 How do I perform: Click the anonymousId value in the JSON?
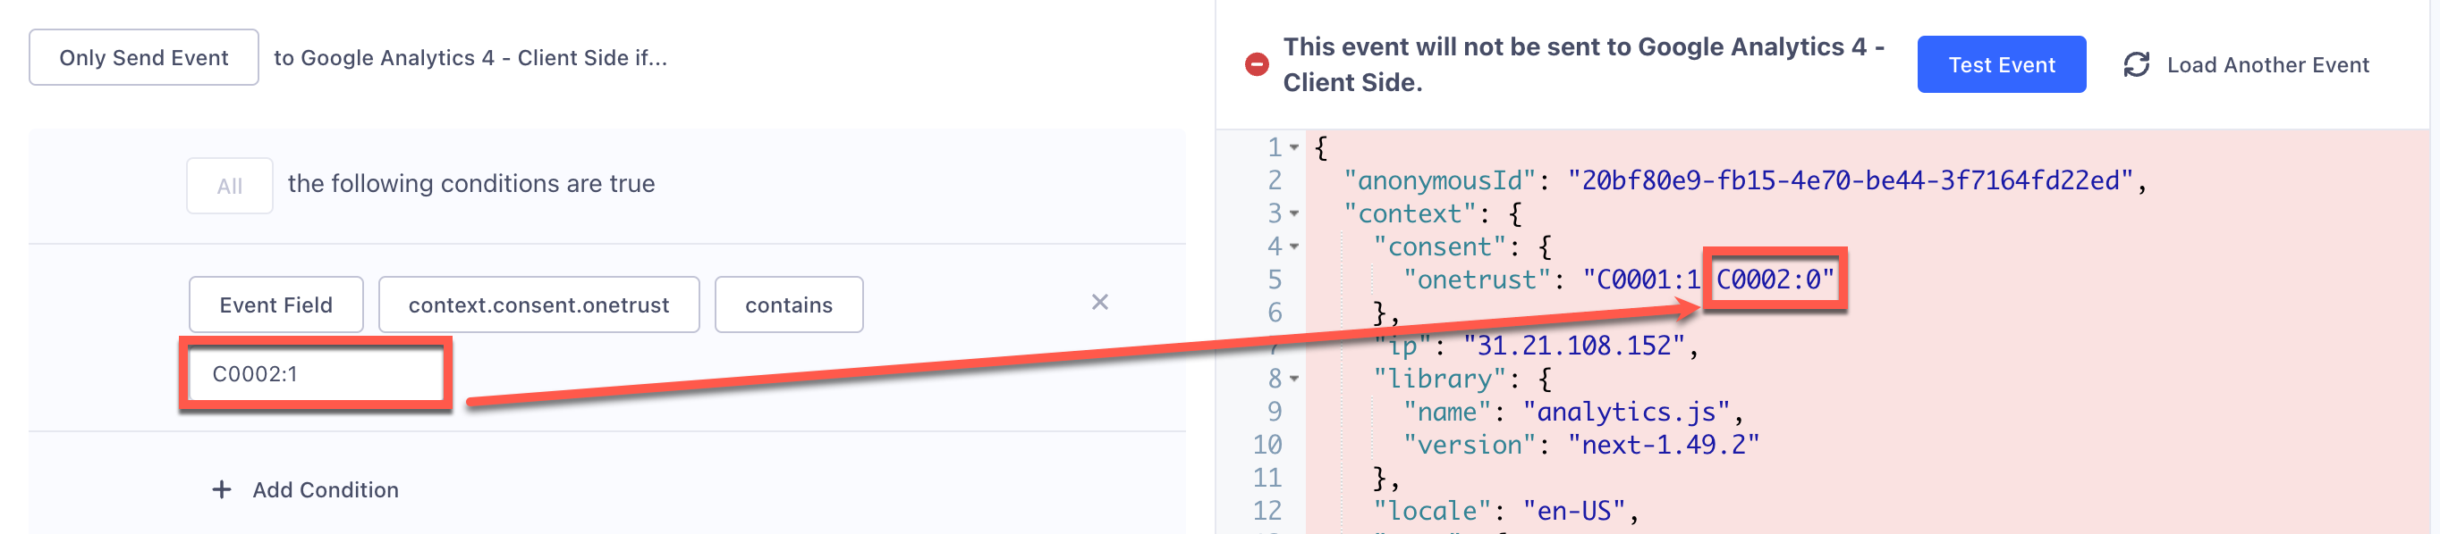point(1850,180)
